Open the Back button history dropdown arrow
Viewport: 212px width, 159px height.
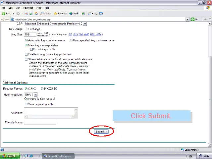(x=13, y=14)
